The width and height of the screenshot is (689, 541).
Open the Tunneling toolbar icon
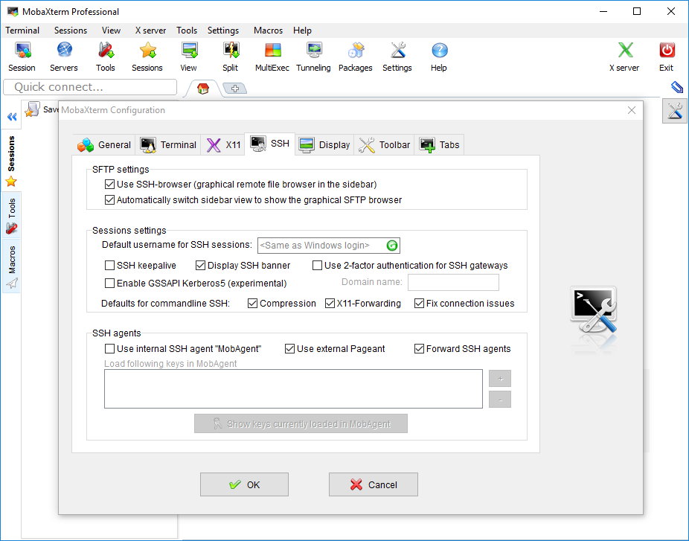pyautogui.click(x=314, y=57)
